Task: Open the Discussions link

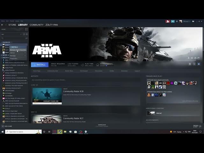Action: 98,71
